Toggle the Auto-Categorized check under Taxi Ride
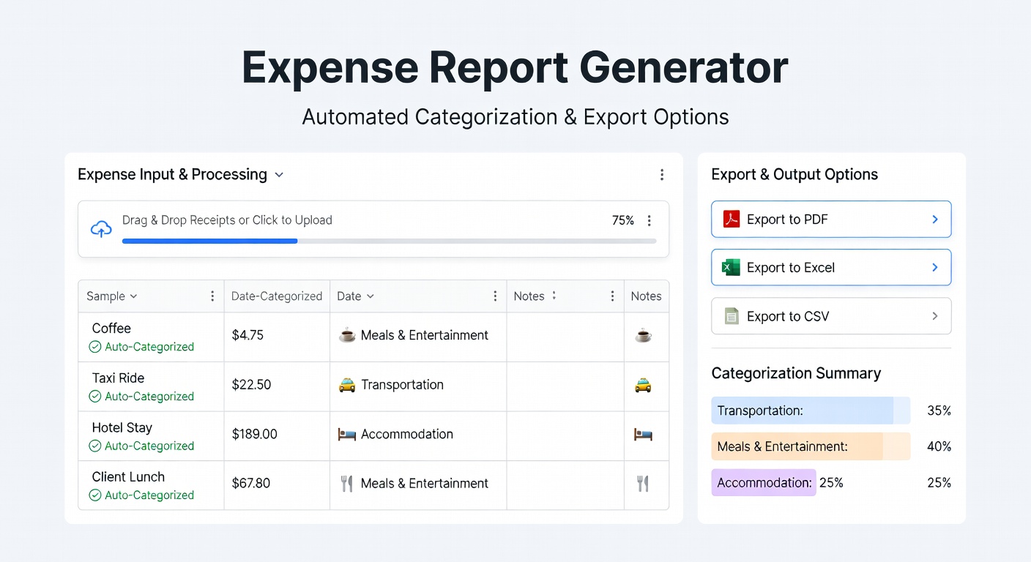1031x562 pixels. (95, 397)
